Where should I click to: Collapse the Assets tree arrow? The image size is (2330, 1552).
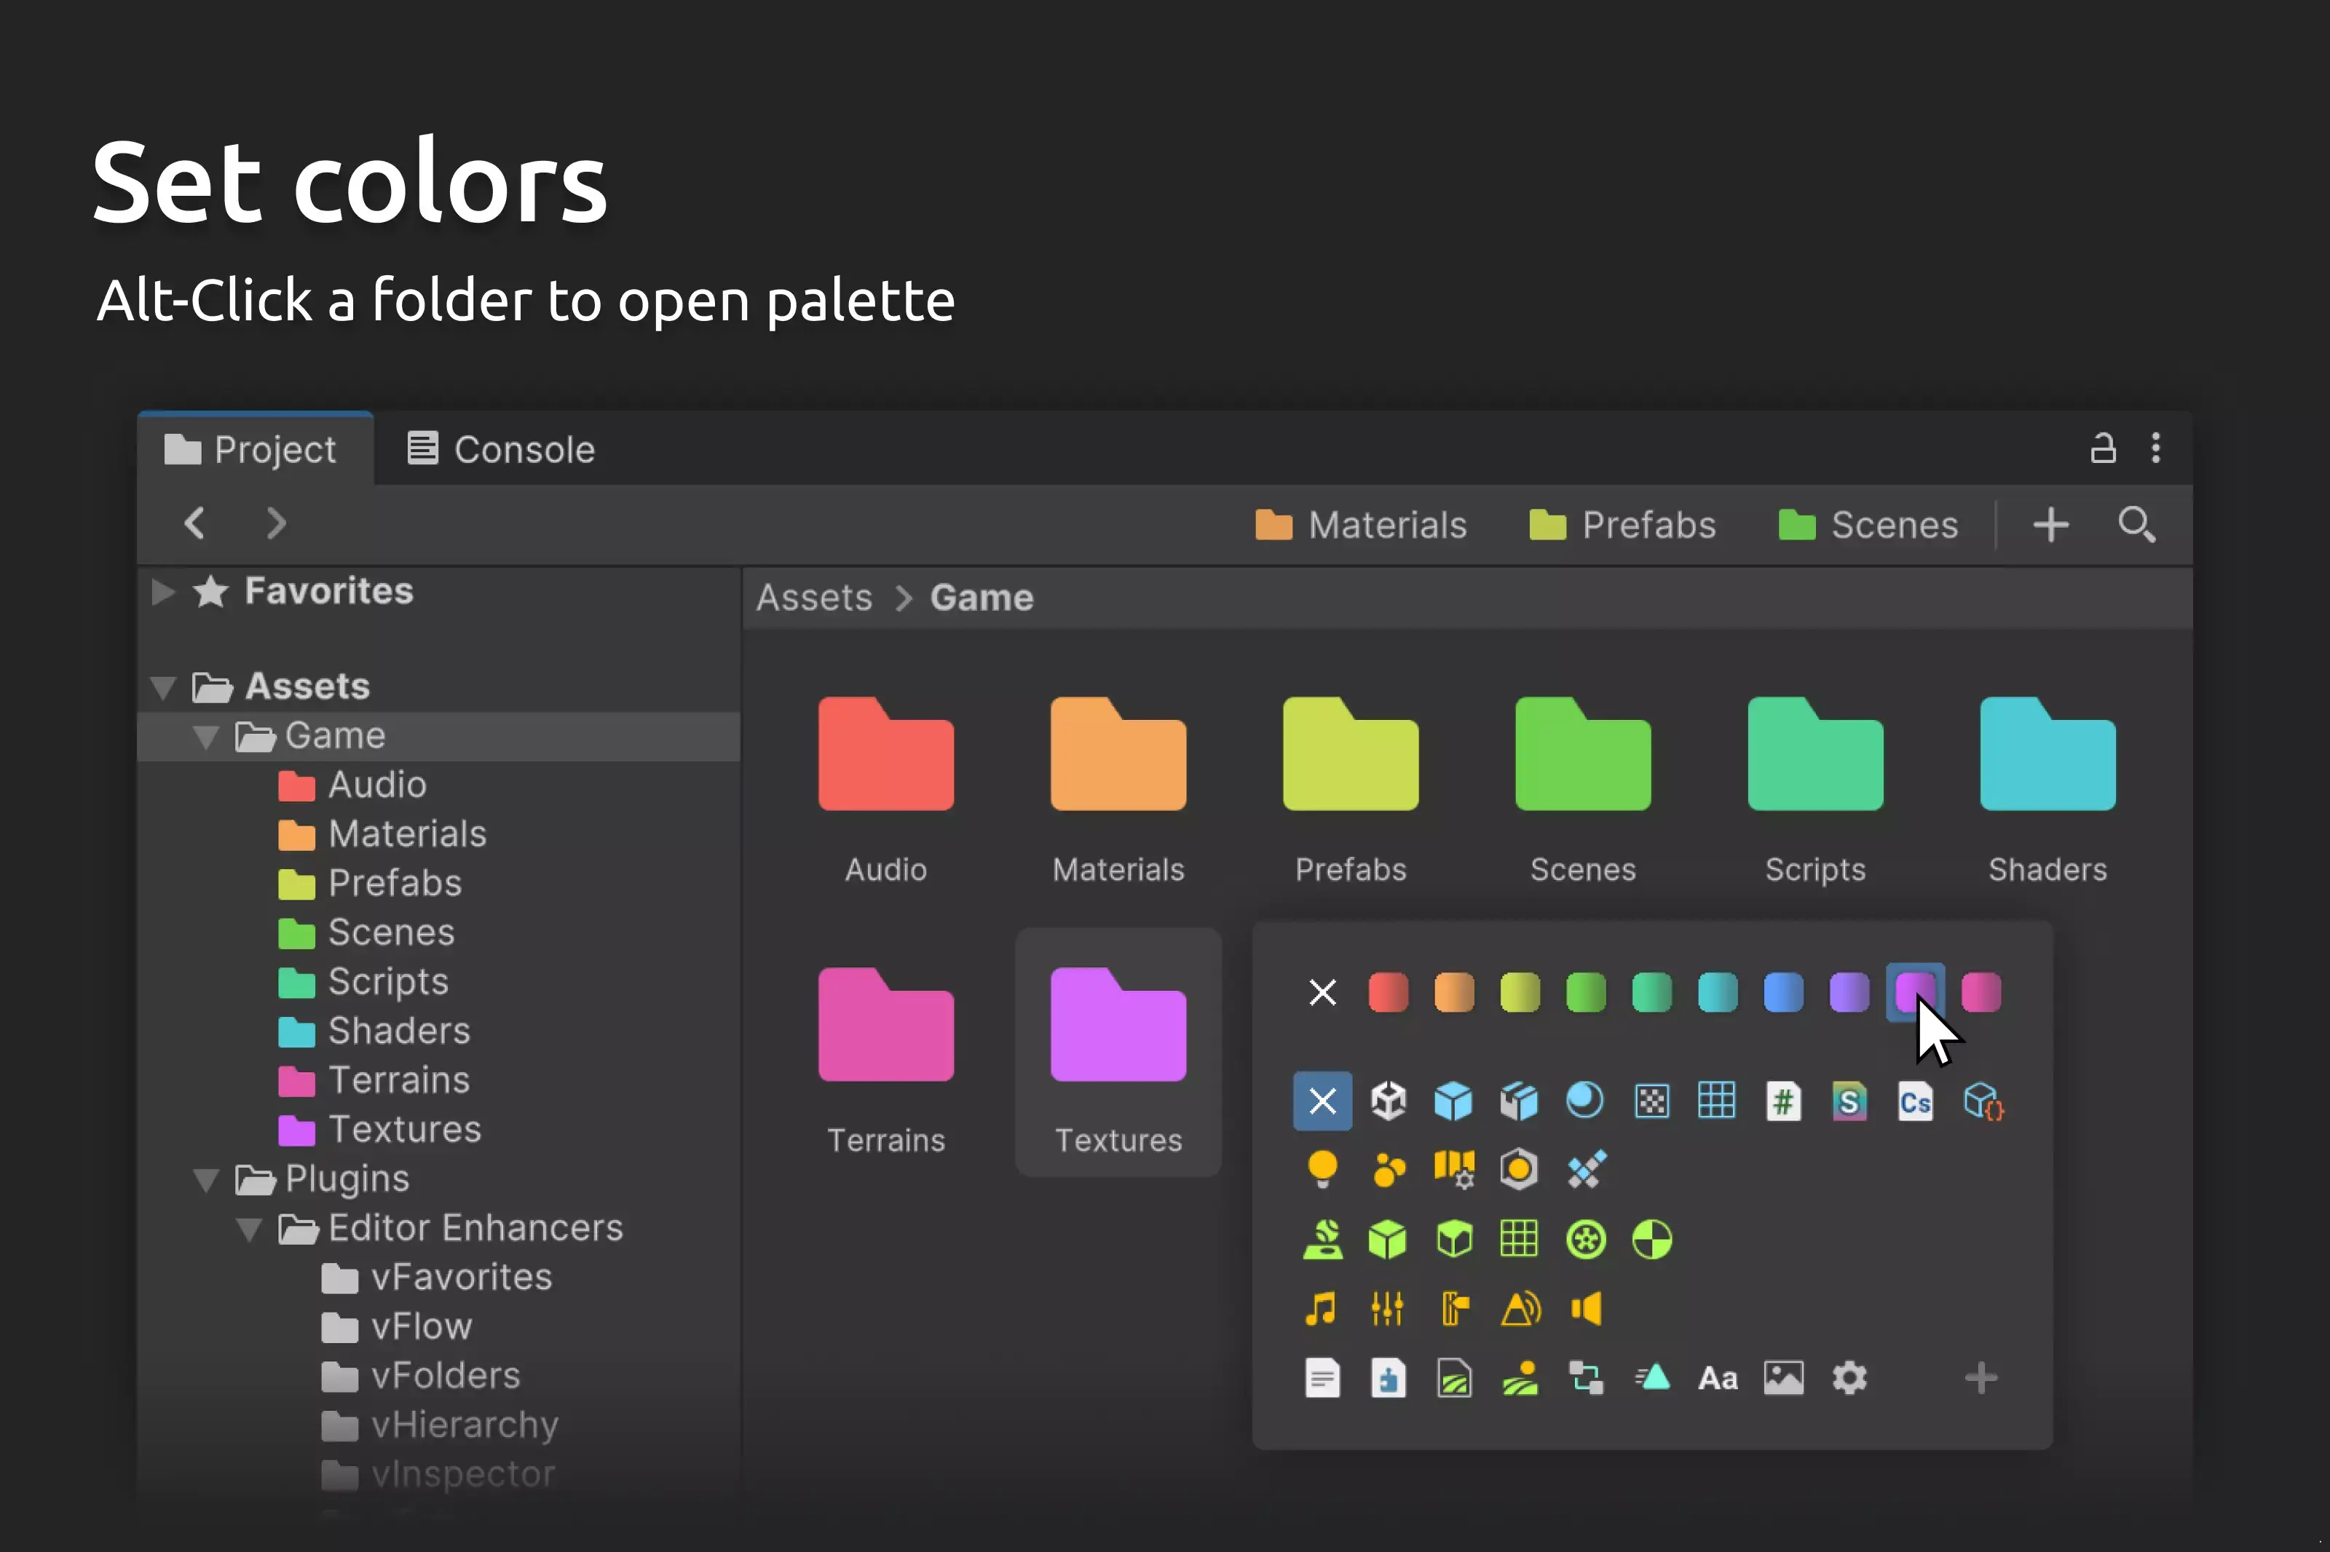[162, 687]
